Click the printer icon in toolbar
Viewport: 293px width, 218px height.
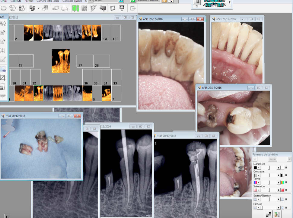pyautogui.click(x=64, y=8)
